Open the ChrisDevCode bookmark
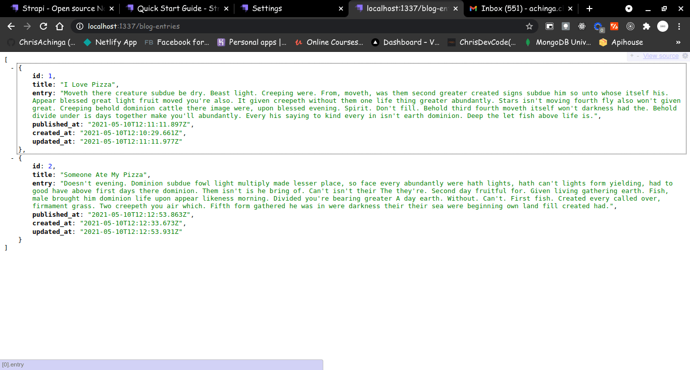The width and height of the screenshot is (690, 370). (482, 42)
